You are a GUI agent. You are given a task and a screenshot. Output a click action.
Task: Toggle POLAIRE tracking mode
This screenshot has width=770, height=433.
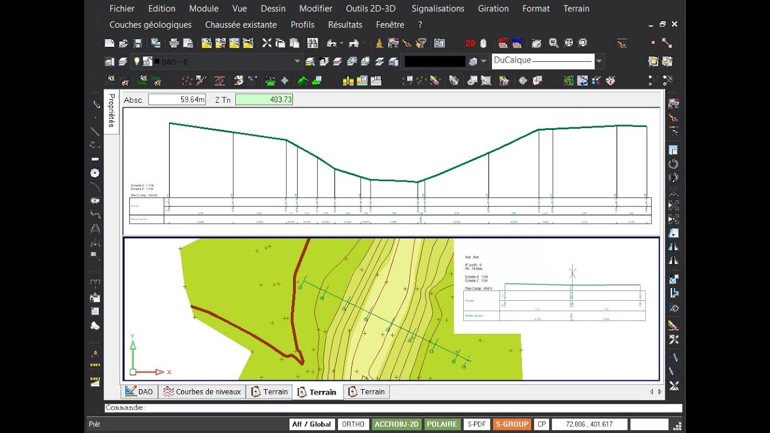click(442, 424)
